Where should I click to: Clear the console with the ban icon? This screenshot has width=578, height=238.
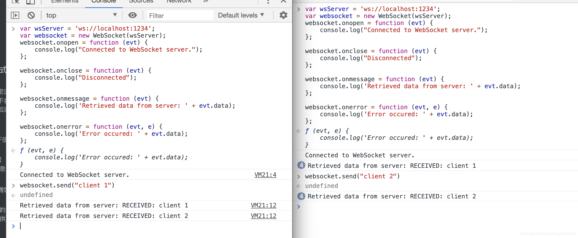(x=31, y=15)
